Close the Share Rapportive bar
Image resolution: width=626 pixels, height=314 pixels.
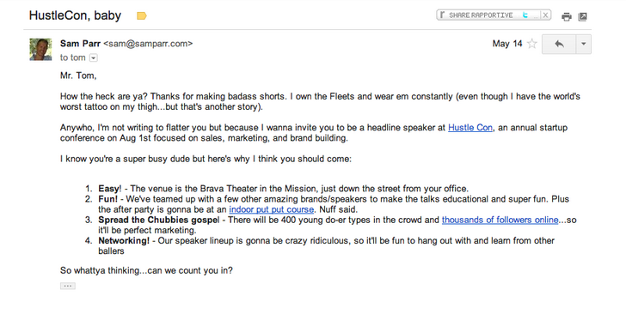[x=545, y=15]
